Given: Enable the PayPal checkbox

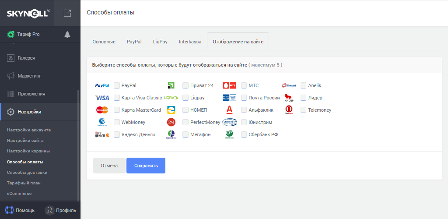Looking at the screenshot, I should 117,85.
